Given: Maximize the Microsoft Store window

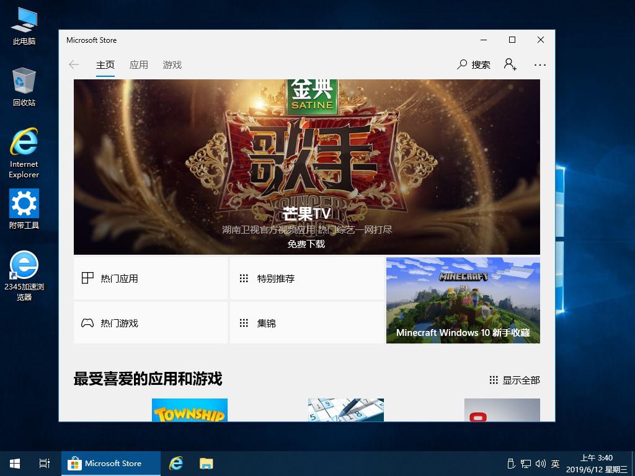Looking at the screenshot, I should 512,40.
